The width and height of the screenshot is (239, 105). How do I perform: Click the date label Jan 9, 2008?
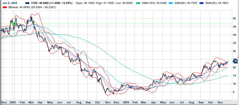click(10, 3)
